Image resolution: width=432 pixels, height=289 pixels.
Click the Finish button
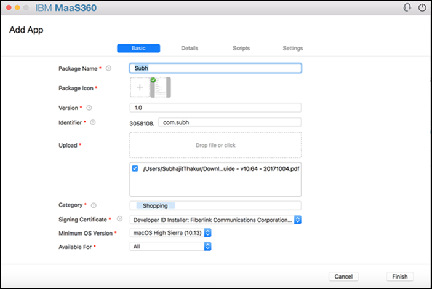(x=400, y=277)
